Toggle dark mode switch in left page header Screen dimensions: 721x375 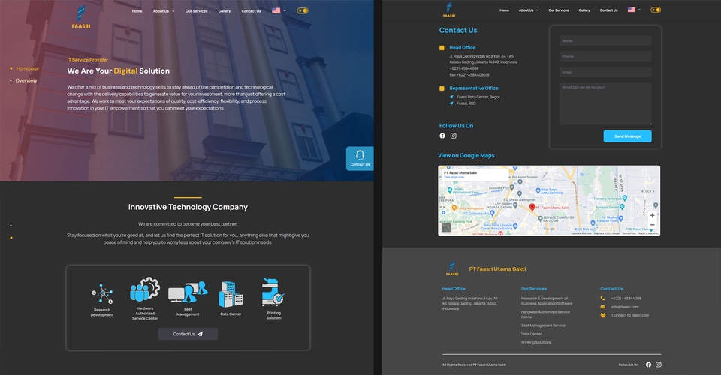tap(302, 10)
